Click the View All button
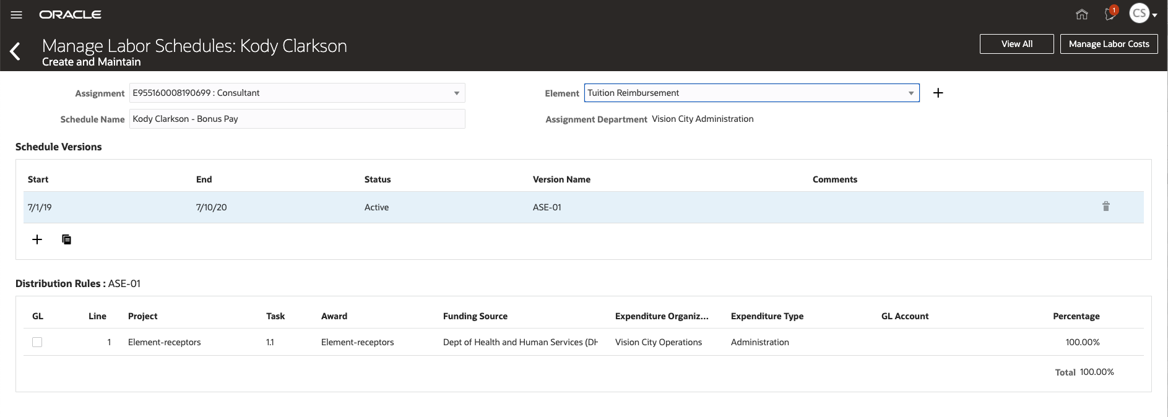Viewport: 1168px width, 417px height. coord(1016,44)
